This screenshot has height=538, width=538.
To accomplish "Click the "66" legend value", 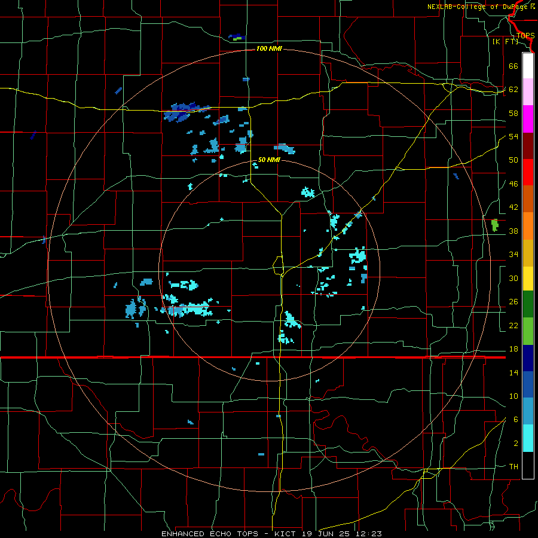I will click(513, 66).
